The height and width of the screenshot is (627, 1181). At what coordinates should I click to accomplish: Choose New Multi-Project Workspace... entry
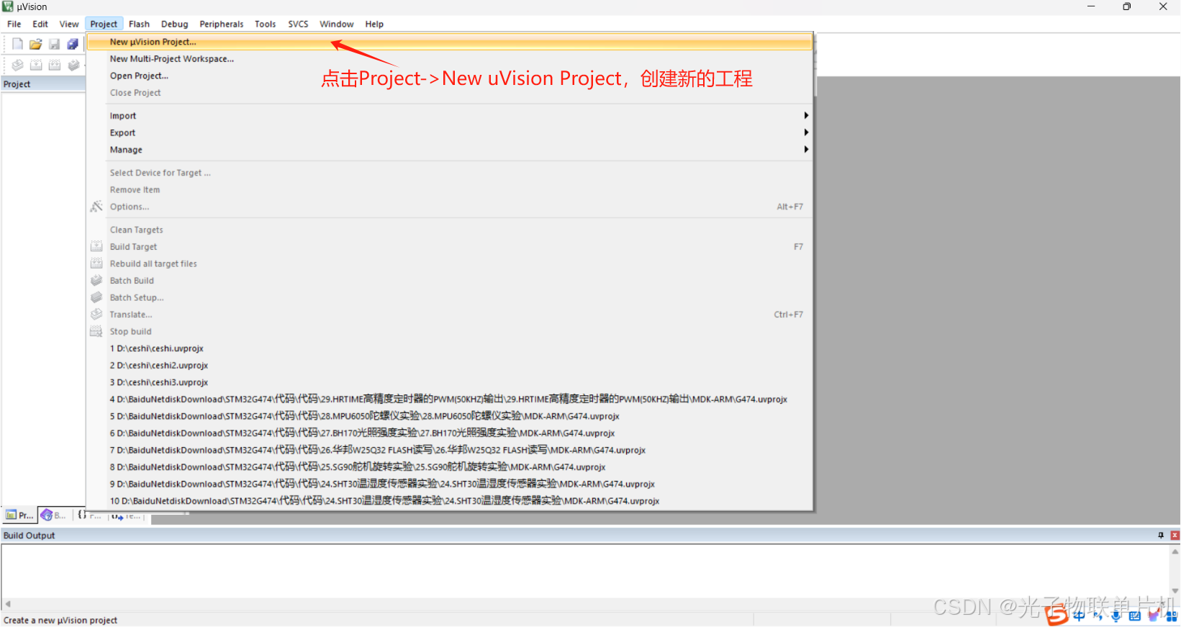point(450,59)
